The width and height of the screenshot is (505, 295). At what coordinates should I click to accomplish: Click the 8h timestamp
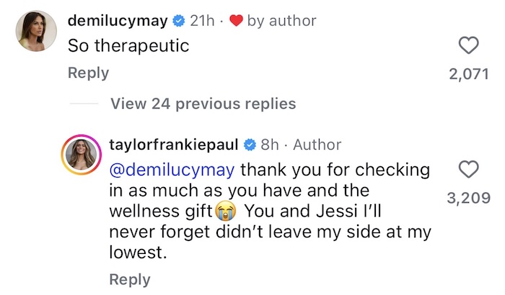pyautogui.click(x=269, y=145)
